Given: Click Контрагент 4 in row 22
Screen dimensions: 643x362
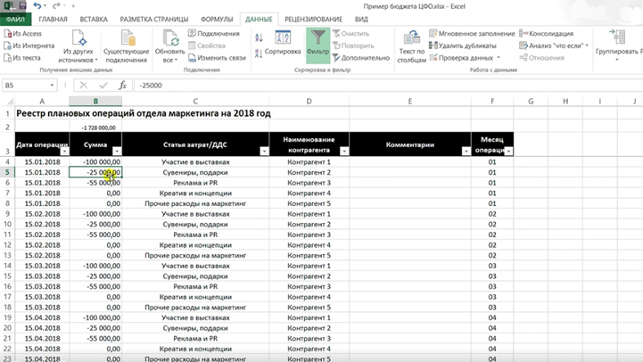Looking at the screenshot, I should pyautogui.click(x=309, y=349).
